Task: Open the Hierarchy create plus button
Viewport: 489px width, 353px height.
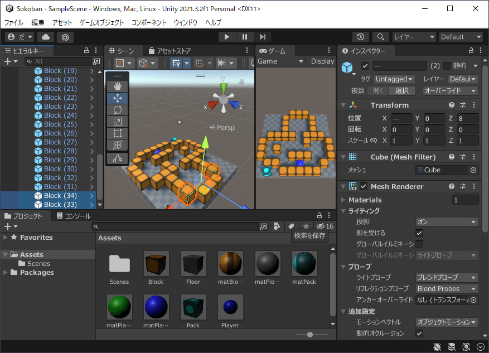Action: 10,61
